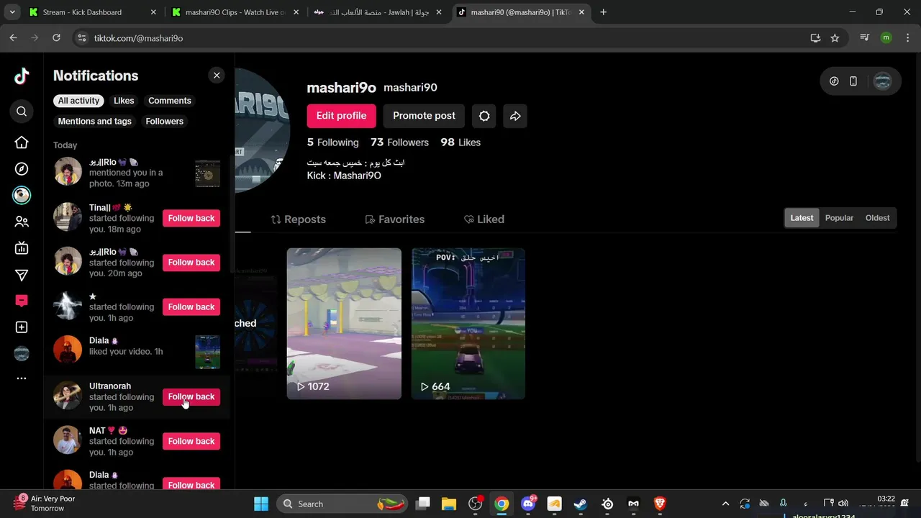Open profile settings gear icon
Viewport: 921px width, 518px height.
click(x=484, y=116)
